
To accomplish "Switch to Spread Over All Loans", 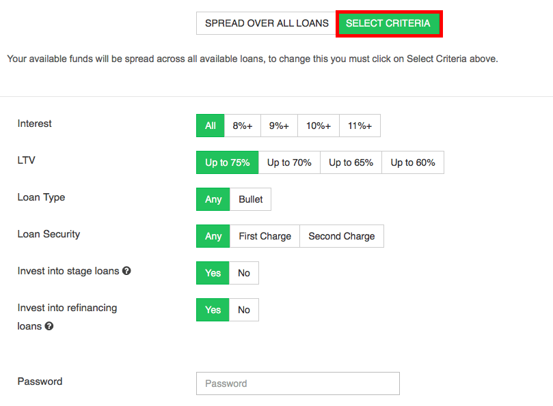I will click(x=267, y=23).
